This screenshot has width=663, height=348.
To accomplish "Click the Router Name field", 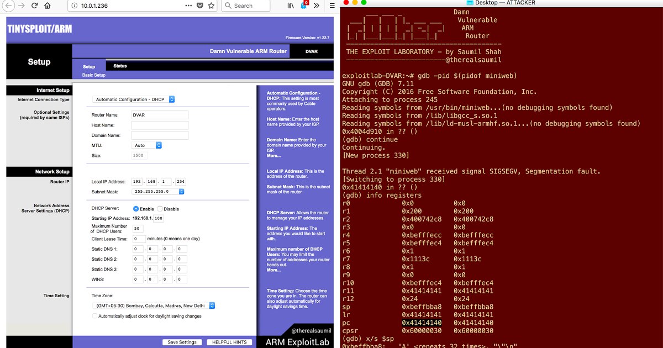I will (160, 115).
